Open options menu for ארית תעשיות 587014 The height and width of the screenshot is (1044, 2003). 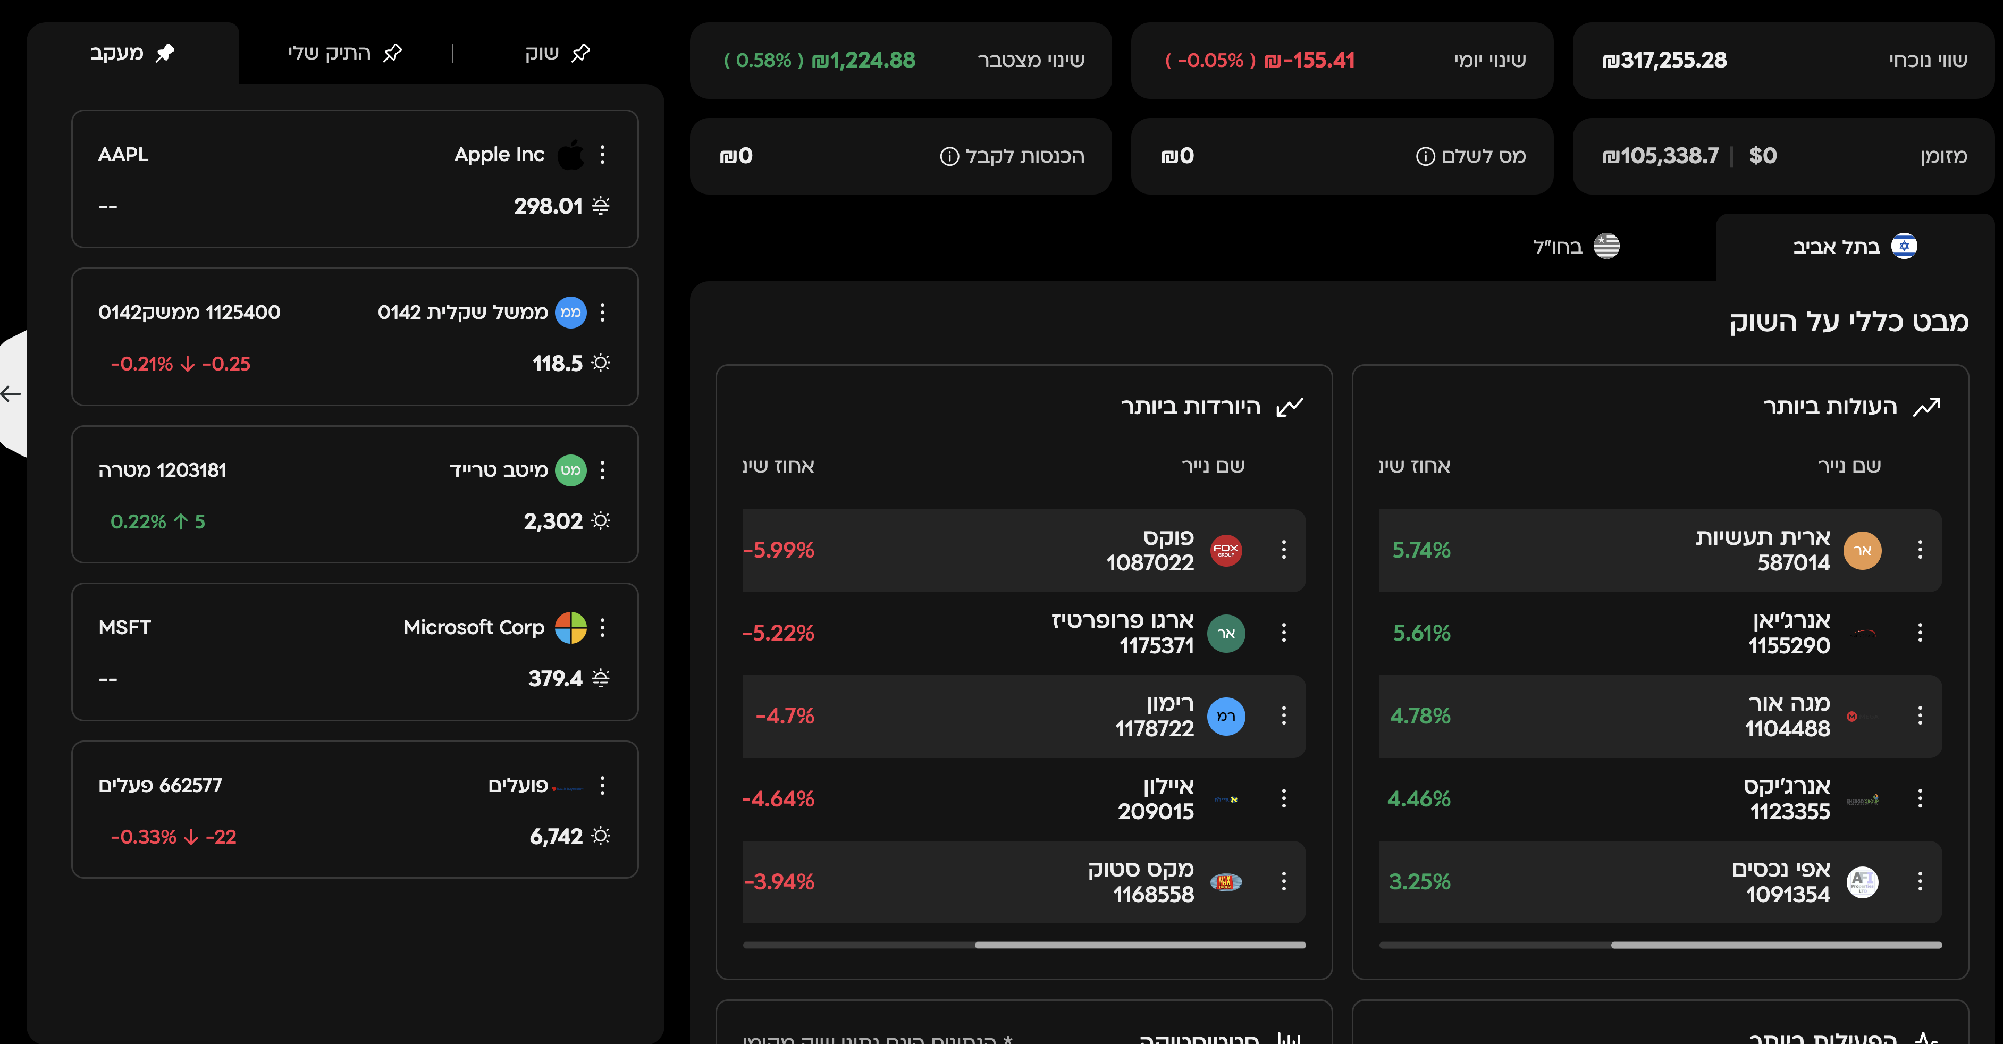click(x=1920, y=550)
